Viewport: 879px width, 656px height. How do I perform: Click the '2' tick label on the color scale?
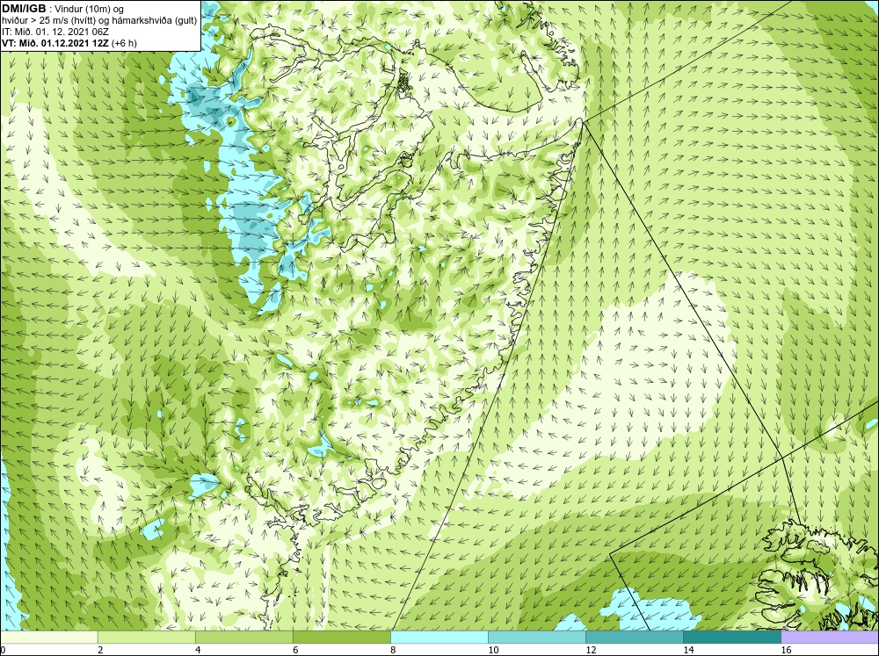[100, 650]
